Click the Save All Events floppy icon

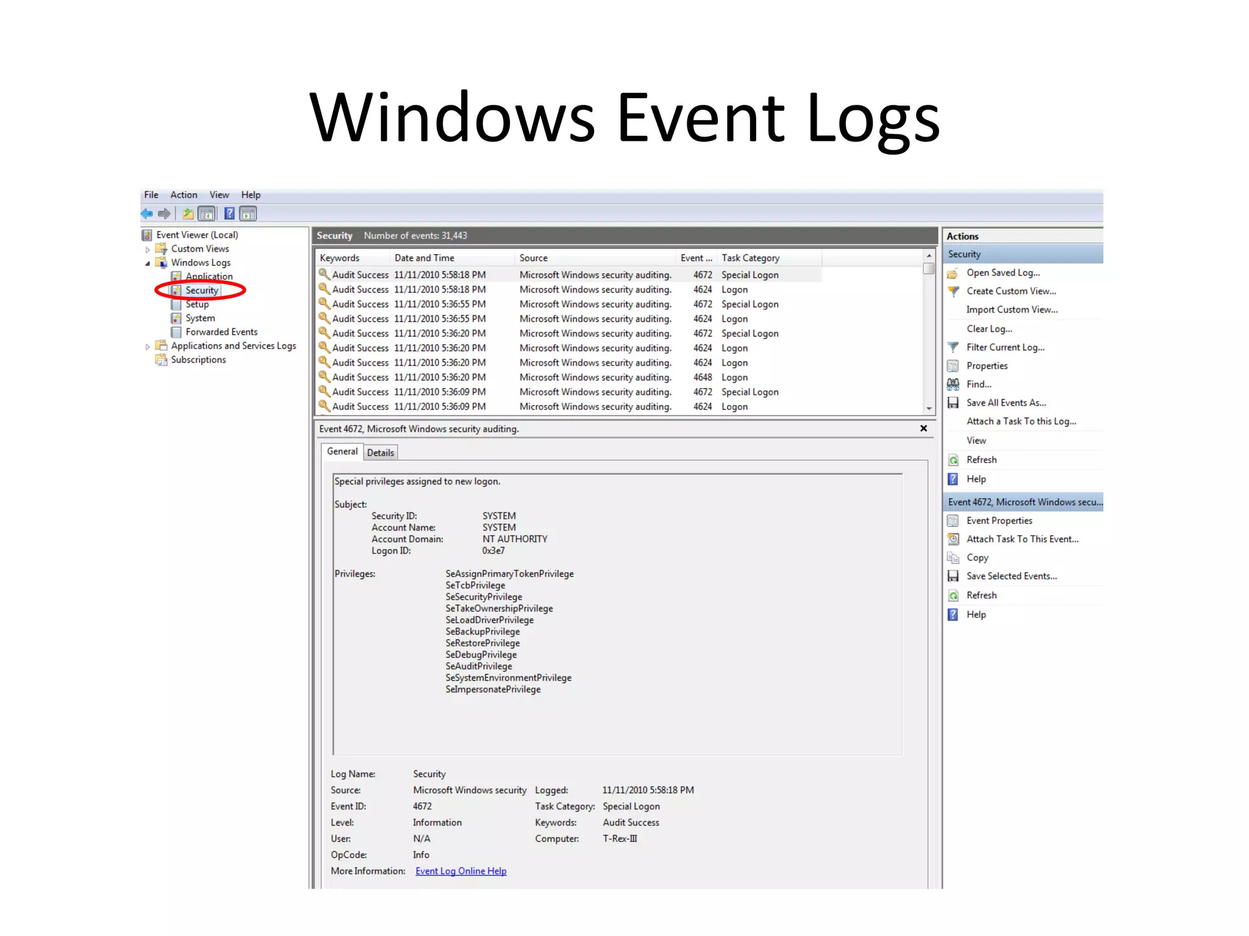953,403
